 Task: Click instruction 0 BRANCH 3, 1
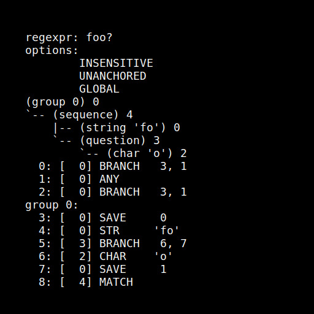click(113, 166)
